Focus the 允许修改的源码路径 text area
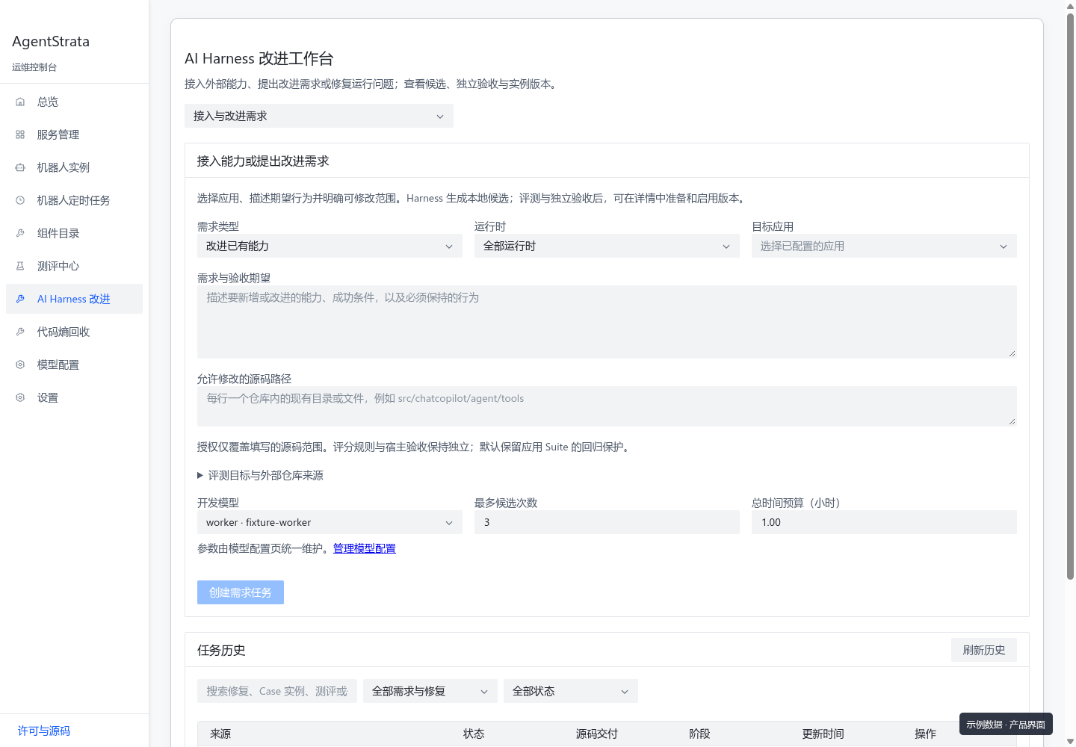 (607, 406)
